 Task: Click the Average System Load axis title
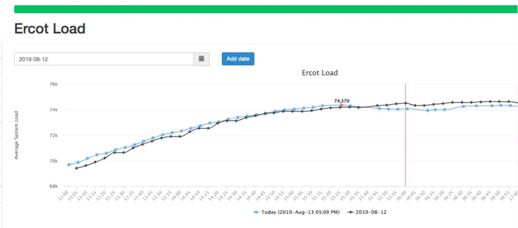[x=16, y=135]
